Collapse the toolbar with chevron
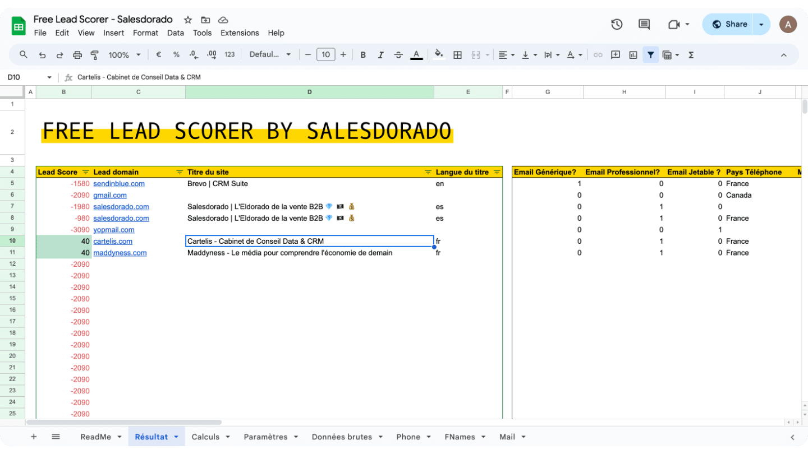Image resolution: width=808 pixels, height=454 pixels. click(x=784, y=55)
